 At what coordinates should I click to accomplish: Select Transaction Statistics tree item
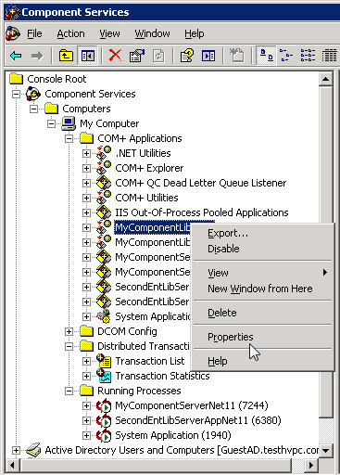pyautogui.click(x=162, y=376)
